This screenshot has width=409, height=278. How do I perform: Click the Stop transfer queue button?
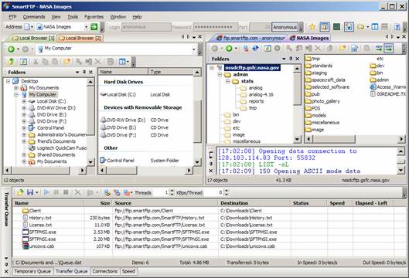66,192
